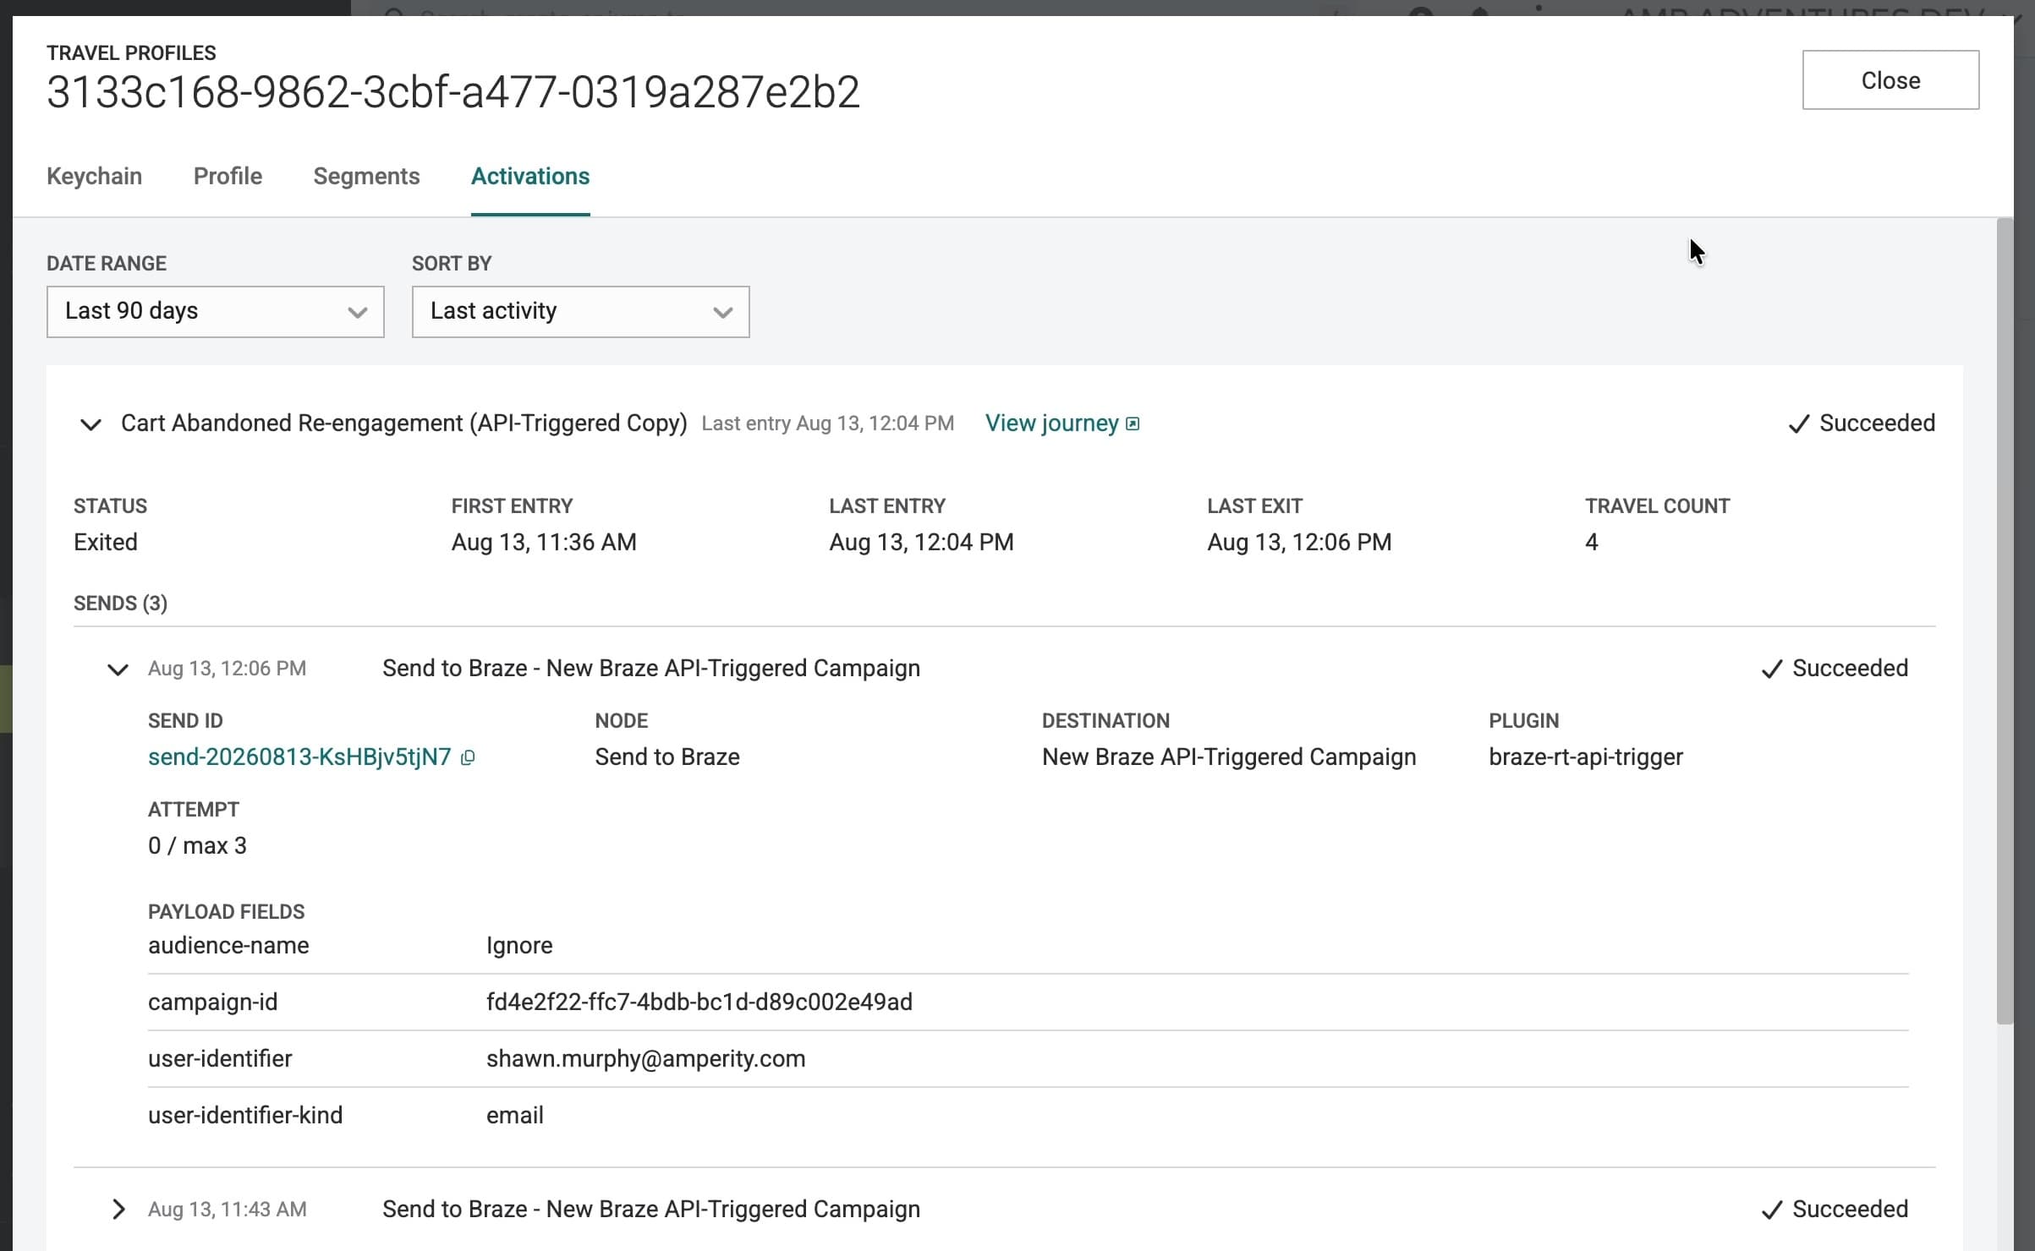Image resolution: width=2035 pixels, height=1251 pixels.
Task: Collapse the Aug 13, 12:06 PM send
Action: point(118,669)
